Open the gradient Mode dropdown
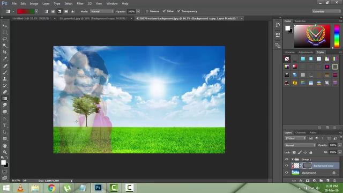The width and height of the screenshot is (343, 193). (102, 11)
